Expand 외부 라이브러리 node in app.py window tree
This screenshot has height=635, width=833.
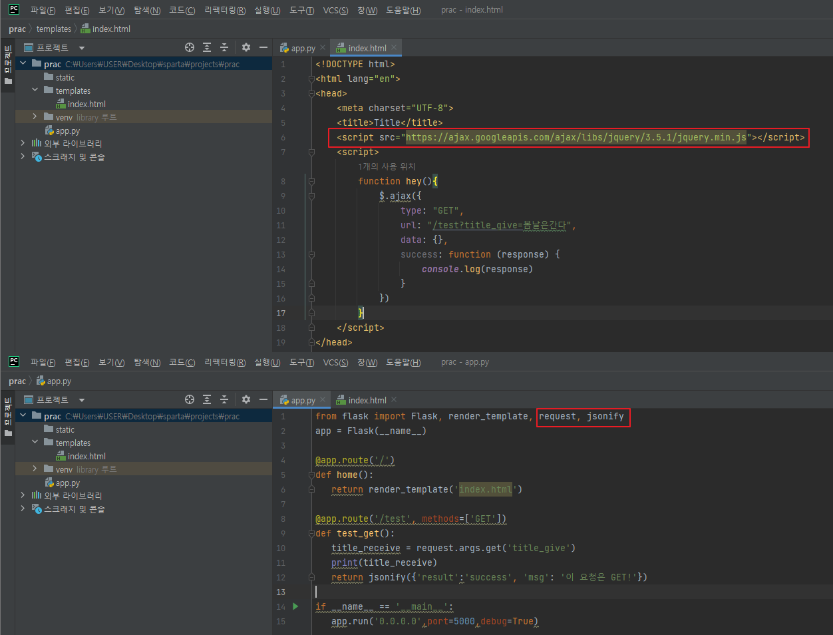click(23, 495)
